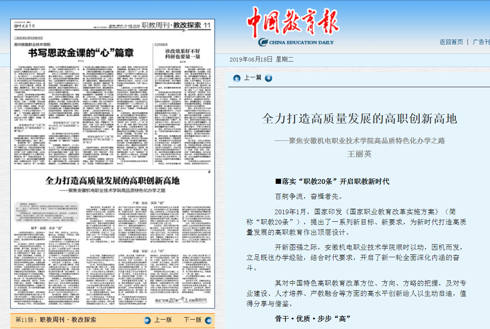Click the date 2019年06月18日 星期二
The height and width of the screenshot is (329, 490).
262,60
